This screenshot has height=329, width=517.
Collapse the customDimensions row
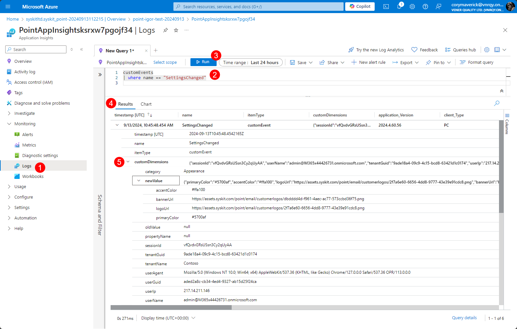[128, 162]
